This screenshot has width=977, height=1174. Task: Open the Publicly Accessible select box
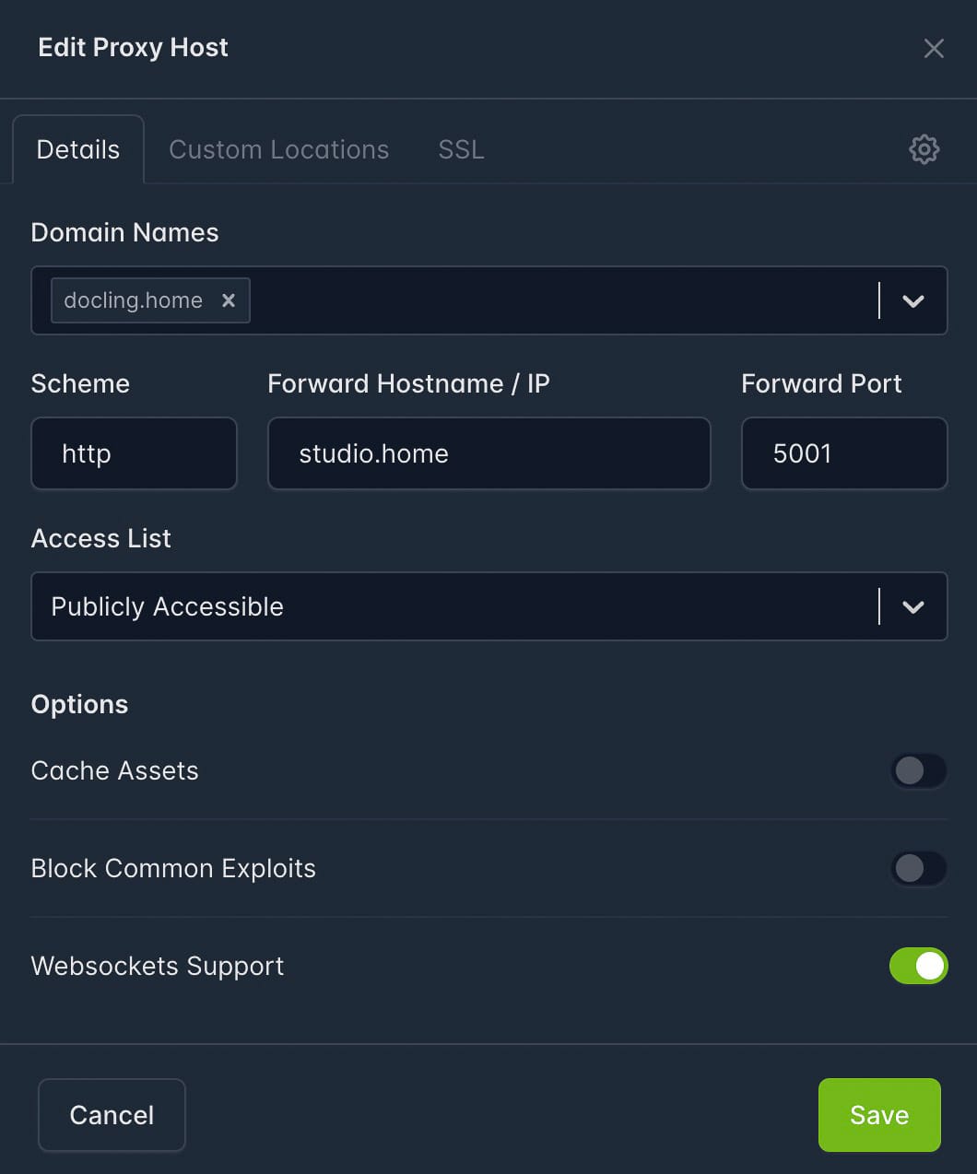tap(452, 607)
